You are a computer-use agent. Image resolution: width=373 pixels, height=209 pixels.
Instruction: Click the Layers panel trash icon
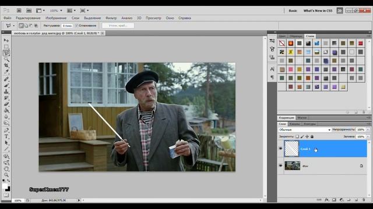pyautogui.click(x=364, y=200)
